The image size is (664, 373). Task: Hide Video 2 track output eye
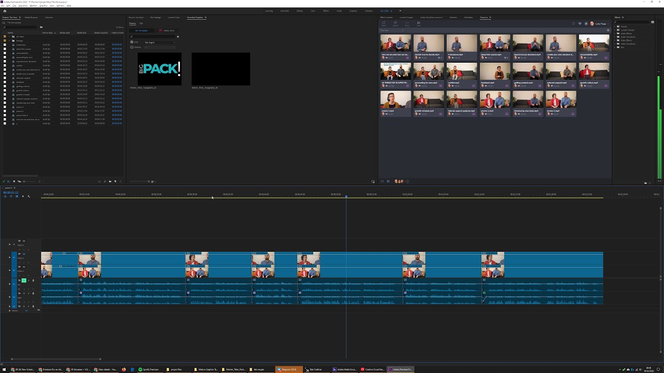(24, 254)
